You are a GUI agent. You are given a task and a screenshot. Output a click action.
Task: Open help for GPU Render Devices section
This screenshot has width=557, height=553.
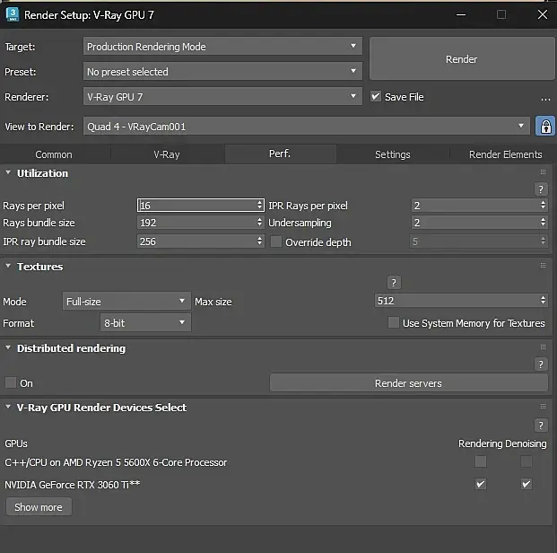[541, 426]
